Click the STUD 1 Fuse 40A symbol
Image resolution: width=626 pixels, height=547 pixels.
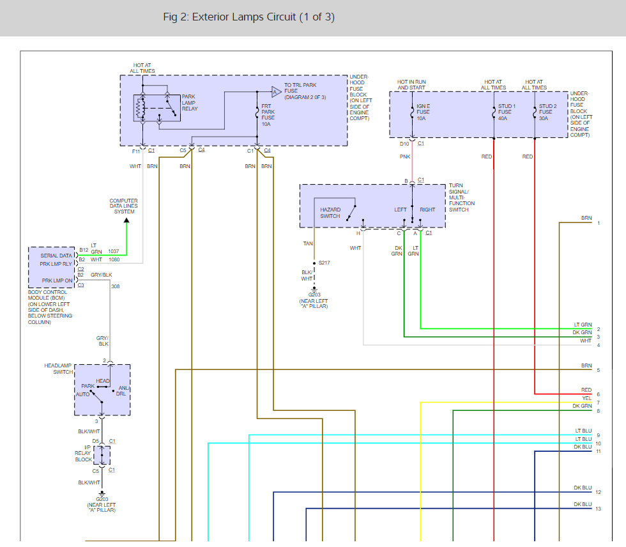494,112
